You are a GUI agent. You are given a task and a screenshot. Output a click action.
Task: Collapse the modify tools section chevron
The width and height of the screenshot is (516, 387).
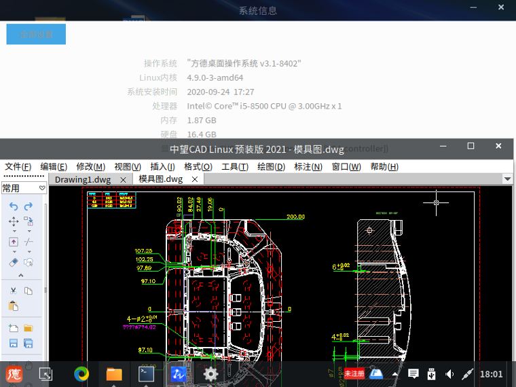tap(20, 276)
